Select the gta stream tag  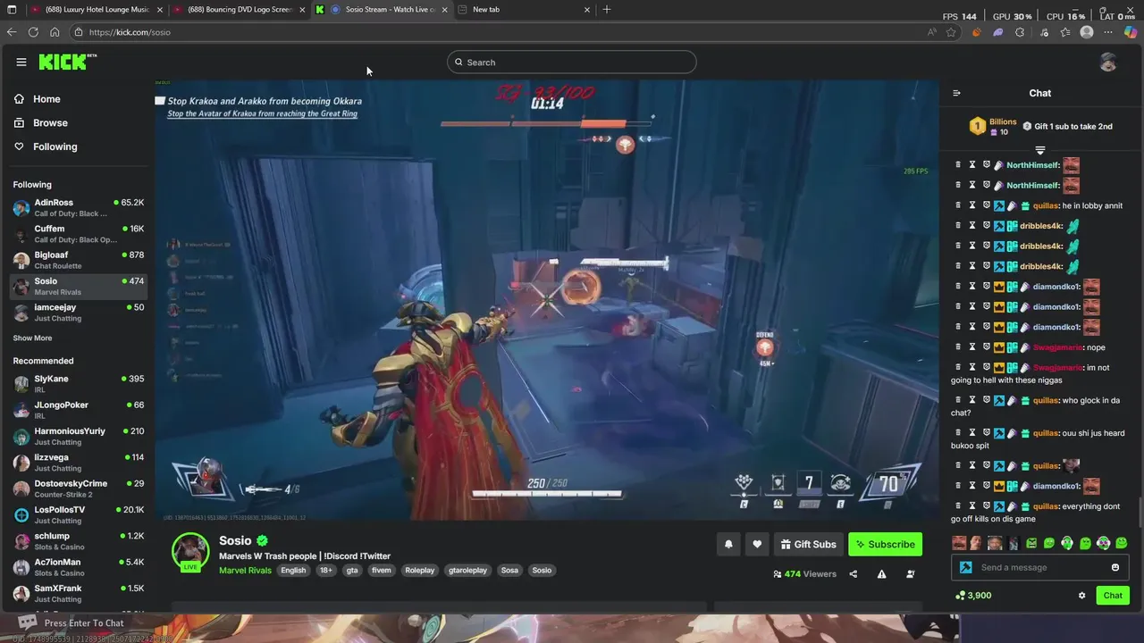(352, 571)
